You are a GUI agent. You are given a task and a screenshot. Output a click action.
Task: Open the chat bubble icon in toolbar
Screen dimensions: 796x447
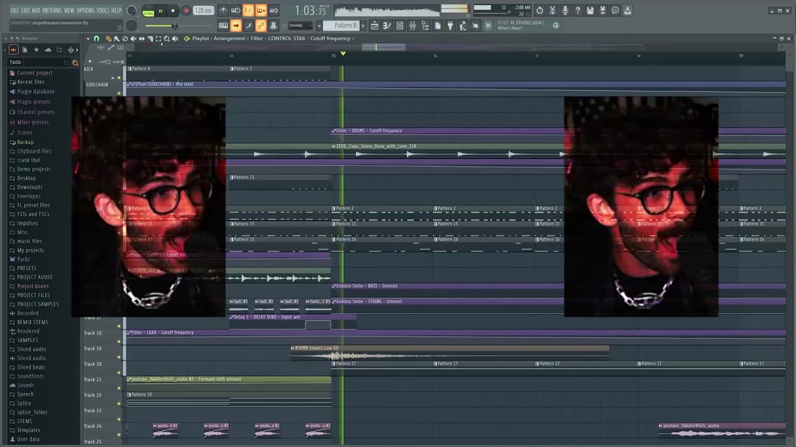[x=615, y=11]
